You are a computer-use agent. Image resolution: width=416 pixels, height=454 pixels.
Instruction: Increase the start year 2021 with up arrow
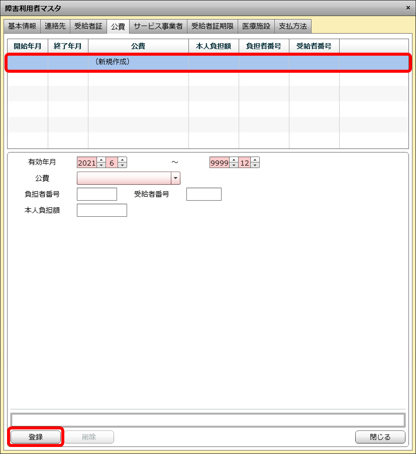101,160
